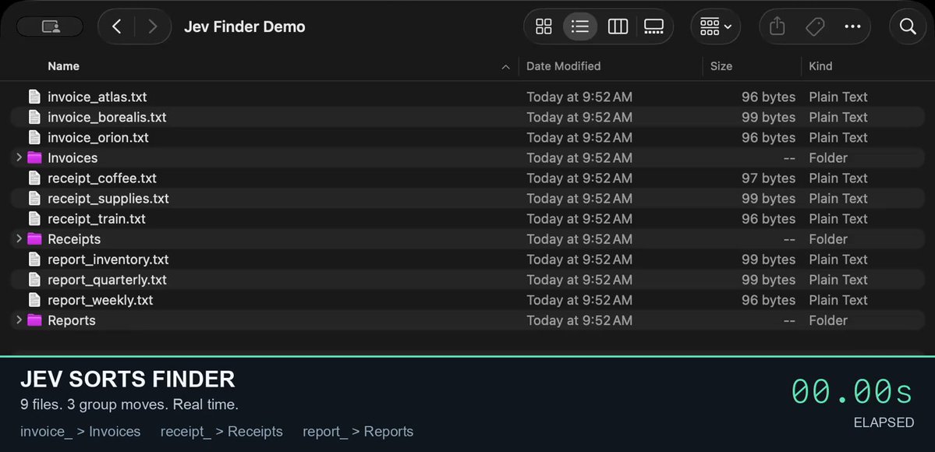
Task: Switch to list view
Action: [x=579, y=26]
